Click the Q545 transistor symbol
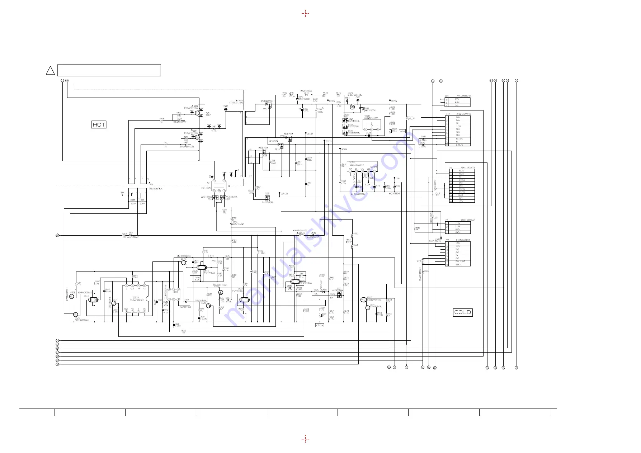This screenshot has width=641, height=453. click(75, 315)
